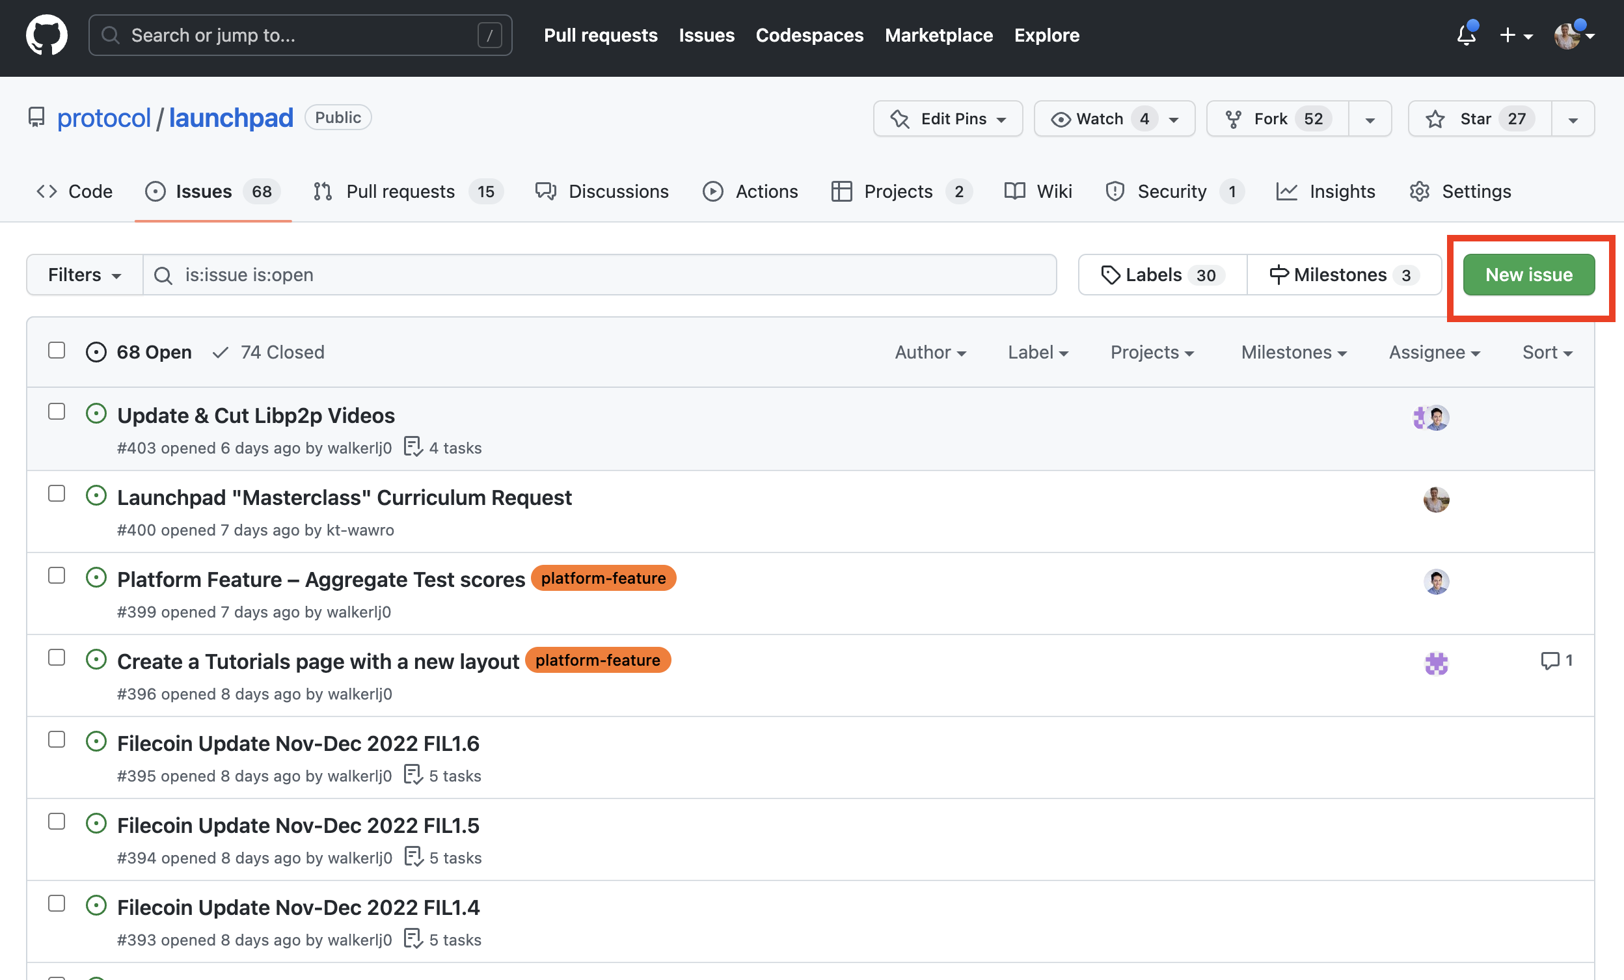Tick the checkbox for Filecoin Update FIL1.4

(x=57, y=904)
